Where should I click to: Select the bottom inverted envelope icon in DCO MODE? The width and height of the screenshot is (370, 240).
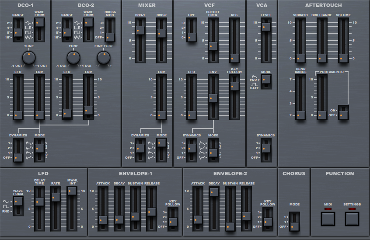(x=28, y=157)
